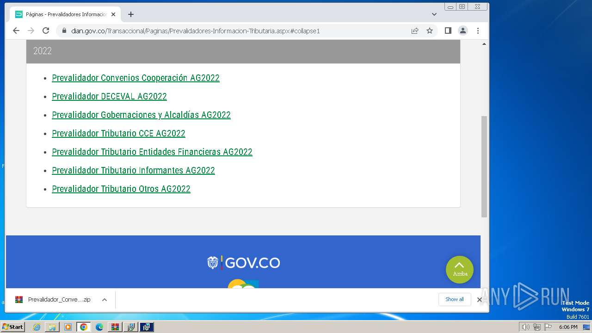Click the Chrome window's maximize button

[x=462, y=6]
